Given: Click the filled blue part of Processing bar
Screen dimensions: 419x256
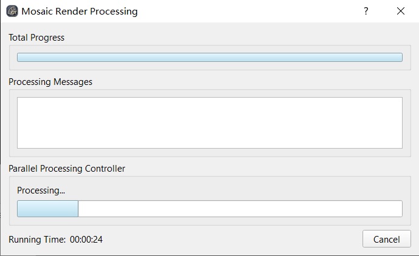Looking at the screenshot, I should click(47, 209).
